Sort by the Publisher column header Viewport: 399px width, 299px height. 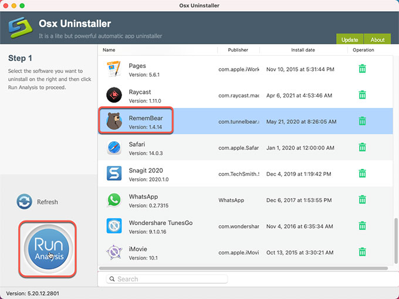tap(238, 50)
